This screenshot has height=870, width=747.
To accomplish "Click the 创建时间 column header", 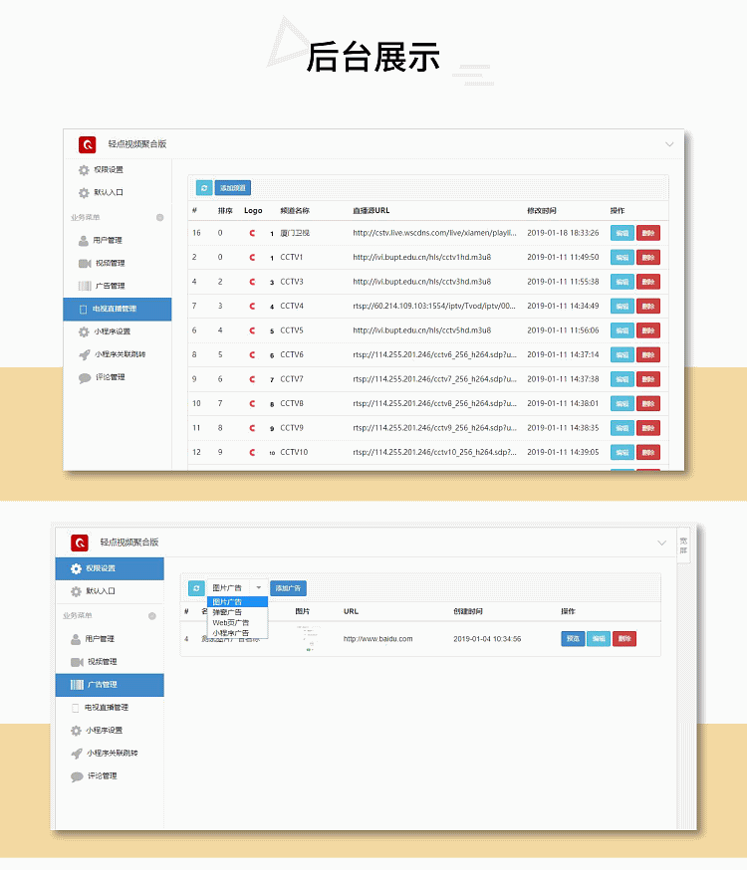I will pos(468,611).
